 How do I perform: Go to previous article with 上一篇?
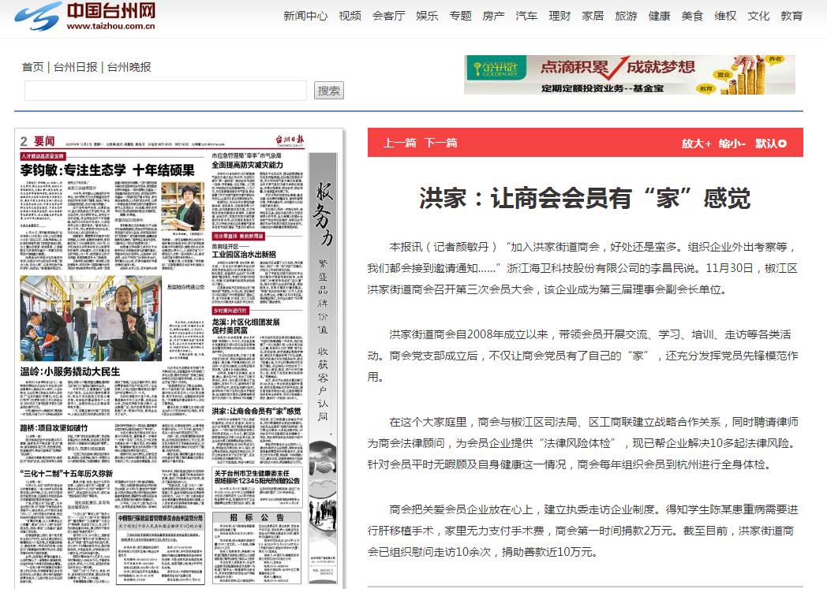click(400, 143)
